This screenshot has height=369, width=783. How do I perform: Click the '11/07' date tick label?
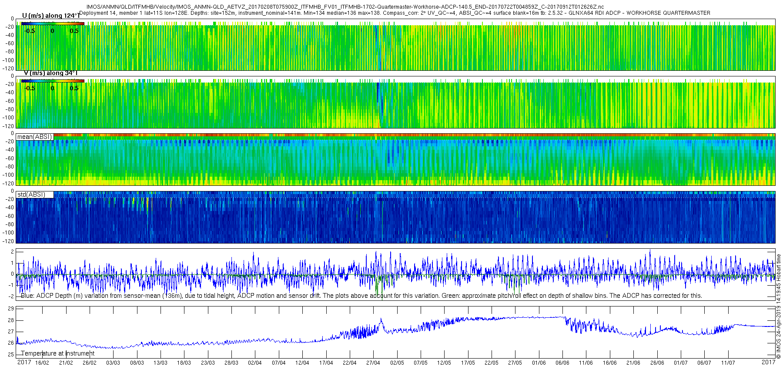tap(728, 363)
